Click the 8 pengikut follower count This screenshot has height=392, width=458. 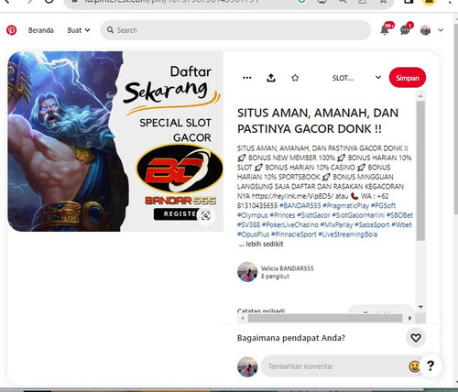click(275, 277)
